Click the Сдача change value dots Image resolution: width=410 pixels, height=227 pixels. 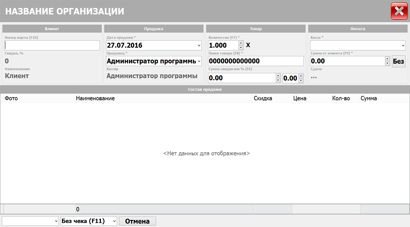click(x=314, y=77)
